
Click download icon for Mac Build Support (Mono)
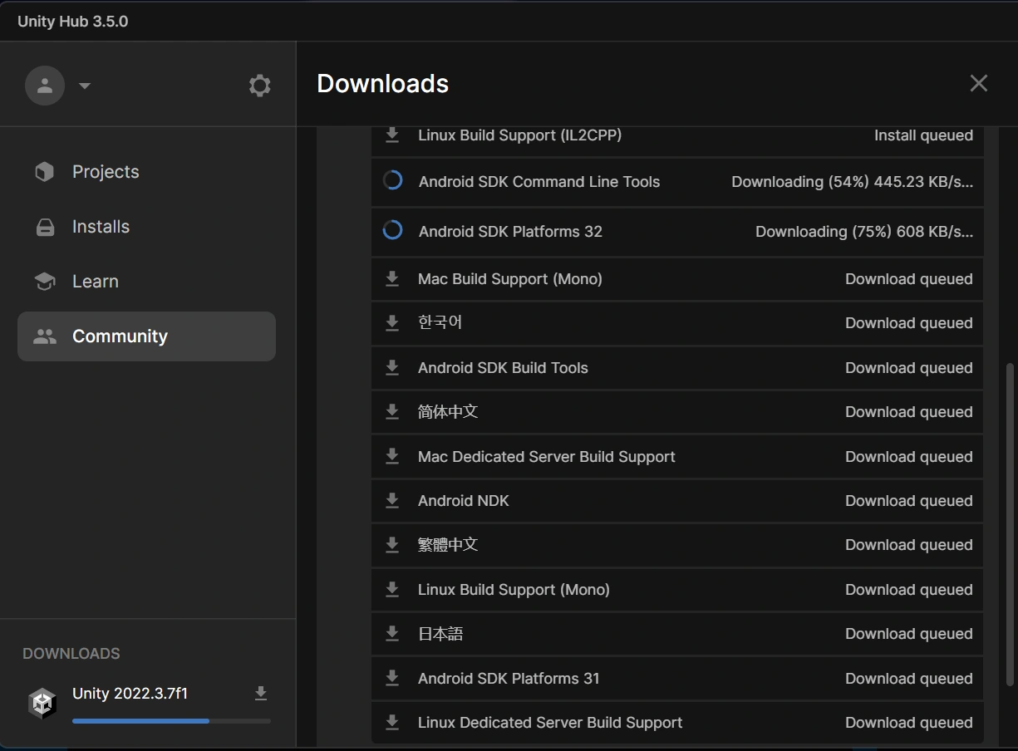click(392, 279)
